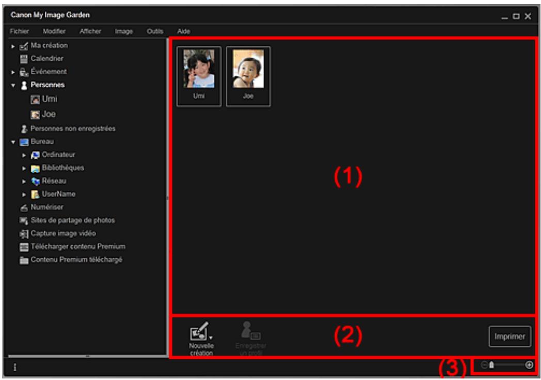Select the Numériser scanner icon
Screen dimensions: 541x380
pyautogui.click(x=24, y=207)
